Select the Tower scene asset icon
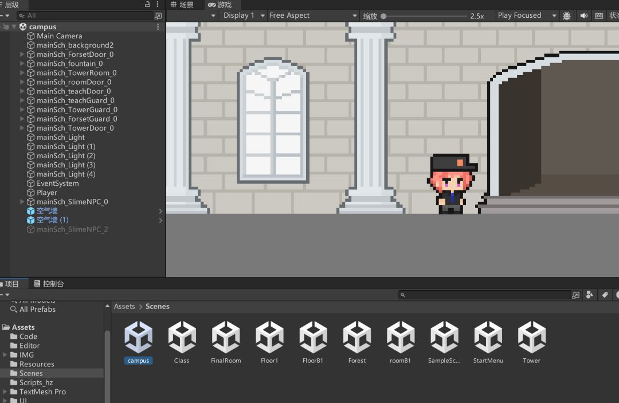Image resolution: width=619 pixels, height=403 pixels. point(532,338)
